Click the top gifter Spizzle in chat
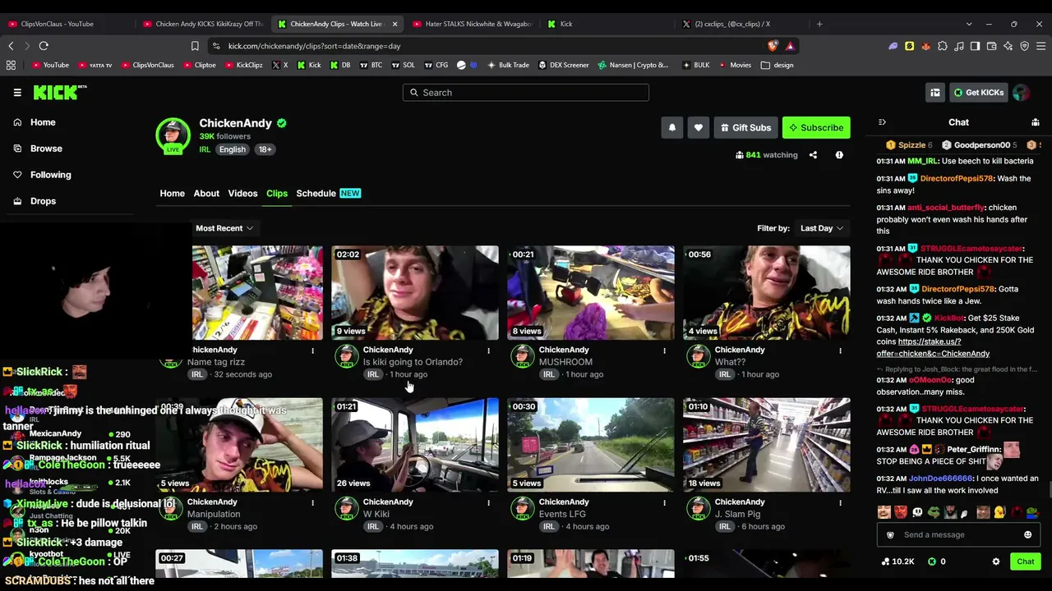 pyautogui.click(x=909, y=145)
